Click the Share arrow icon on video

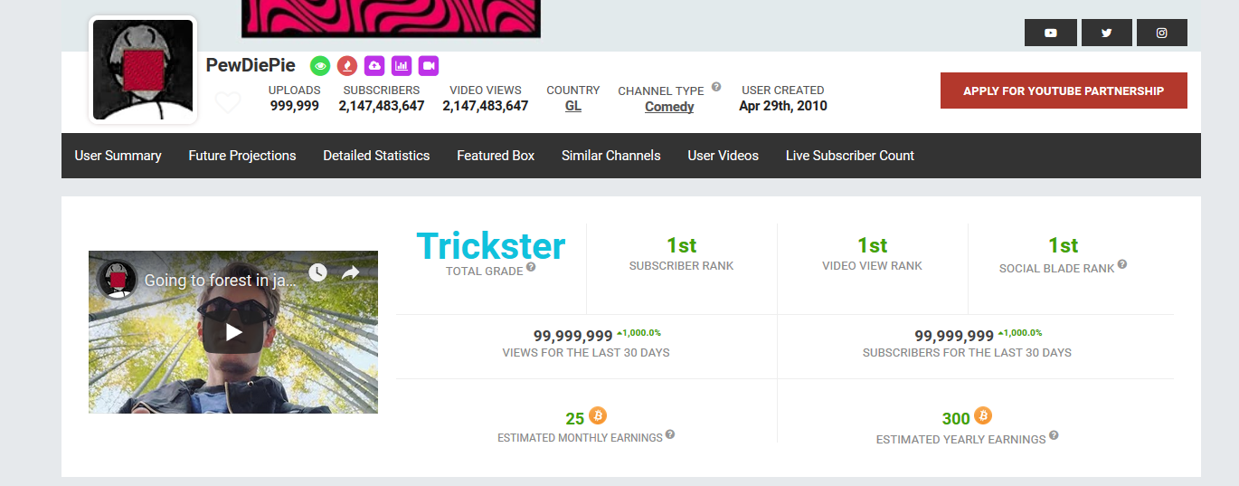pyautogui.click(x=351, y=272)
